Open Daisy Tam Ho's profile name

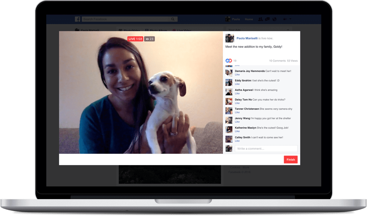click(243, 100)
